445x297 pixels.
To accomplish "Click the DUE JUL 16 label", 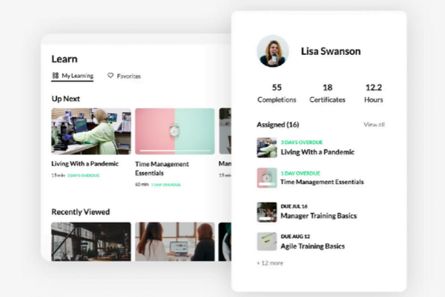I will 294,206.
